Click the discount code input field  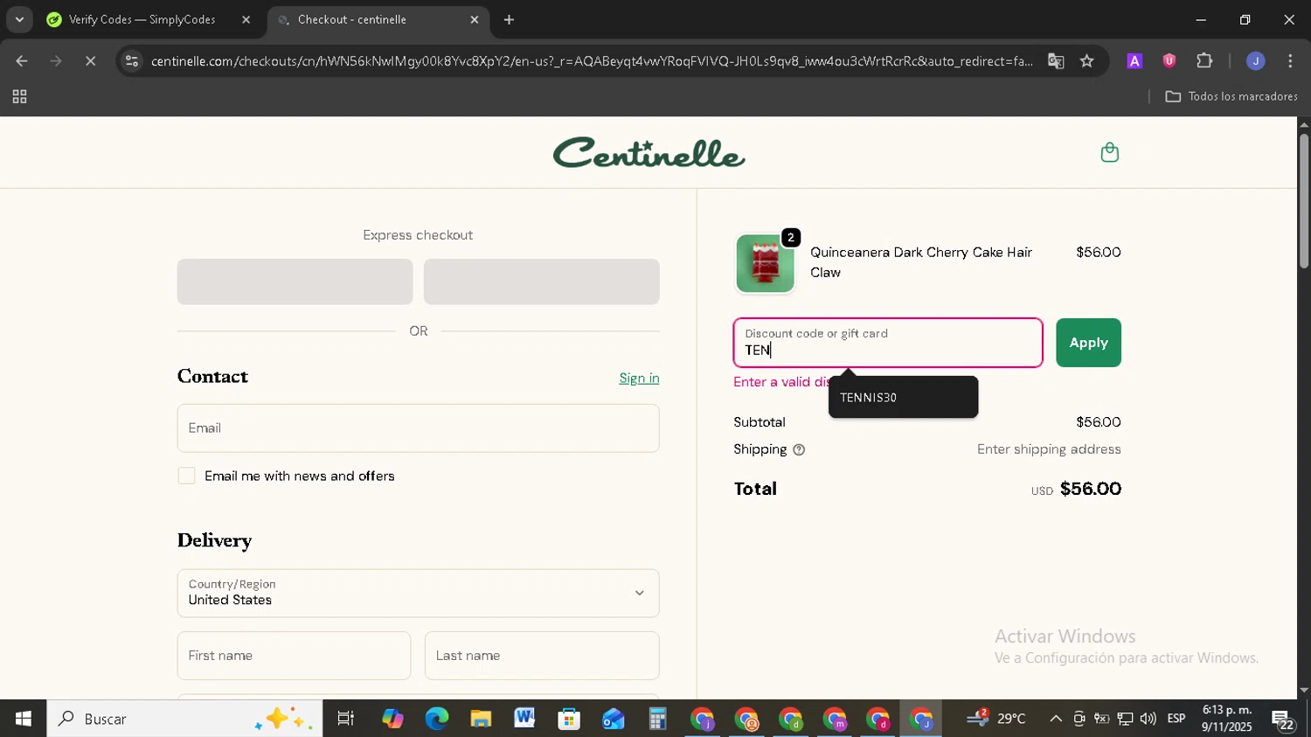coord(888,343)
